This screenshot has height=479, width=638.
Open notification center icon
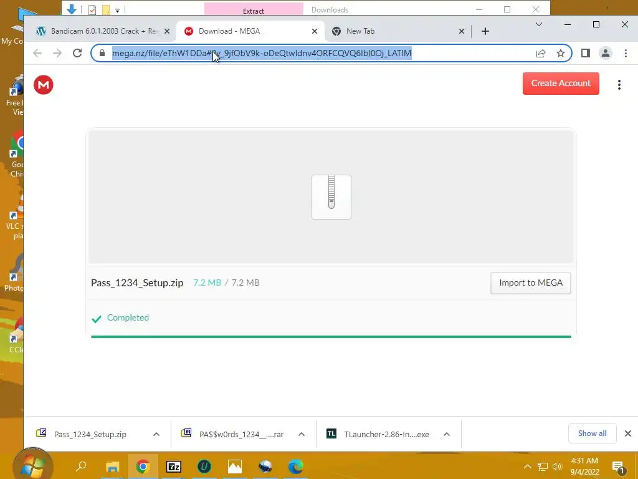(619, 467)
